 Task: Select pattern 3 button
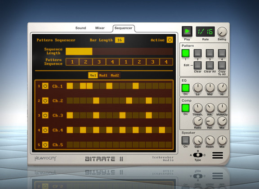210,53
